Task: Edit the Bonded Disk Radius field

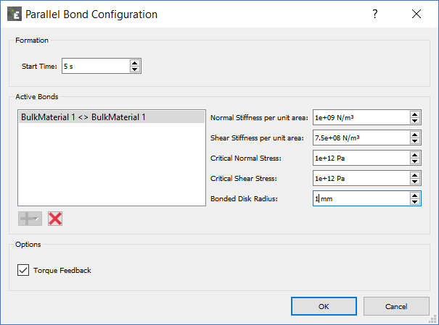Action: coord(360,198)
